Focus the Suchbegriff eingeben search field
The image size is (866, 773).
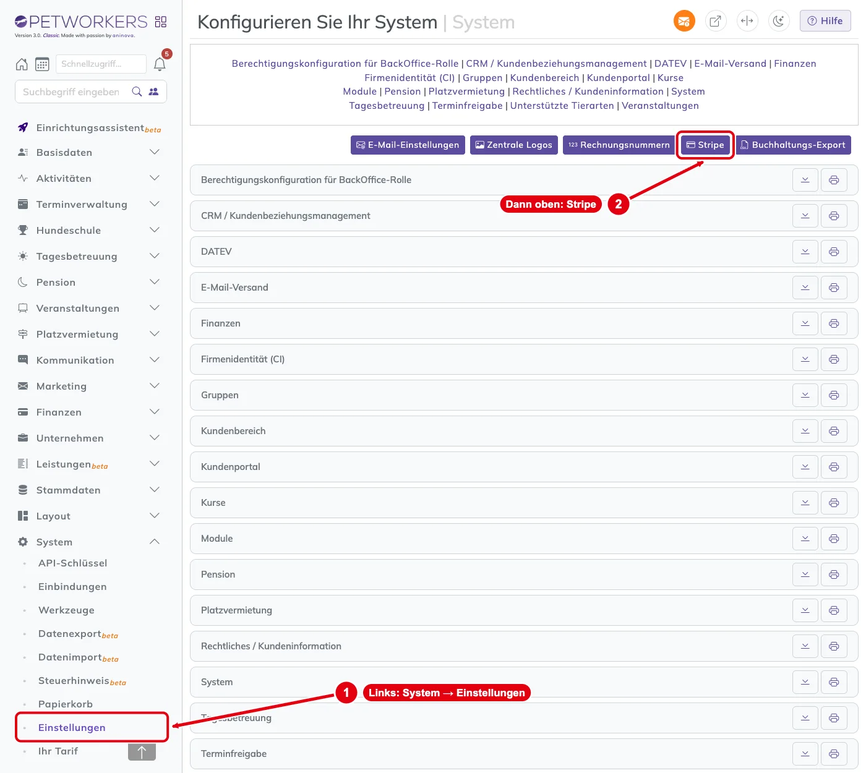[72, 92]
